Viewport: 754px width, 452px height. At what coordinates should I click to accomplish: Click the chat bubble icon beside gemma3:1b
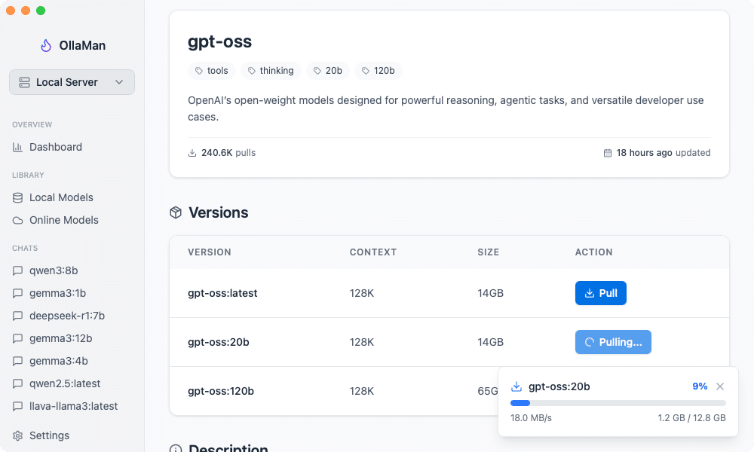coord(18,293)
